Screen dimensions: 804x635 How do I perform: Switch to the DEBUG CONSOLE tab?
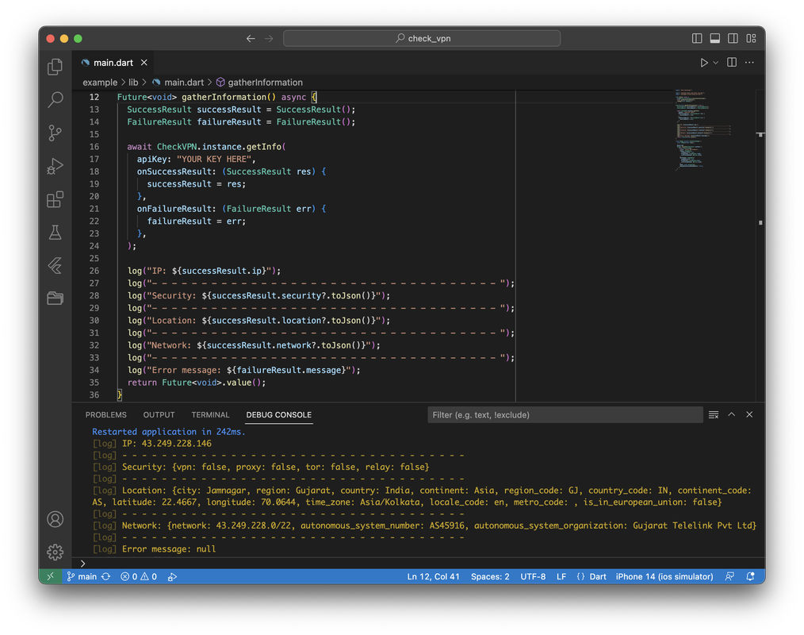click(279, 415)
